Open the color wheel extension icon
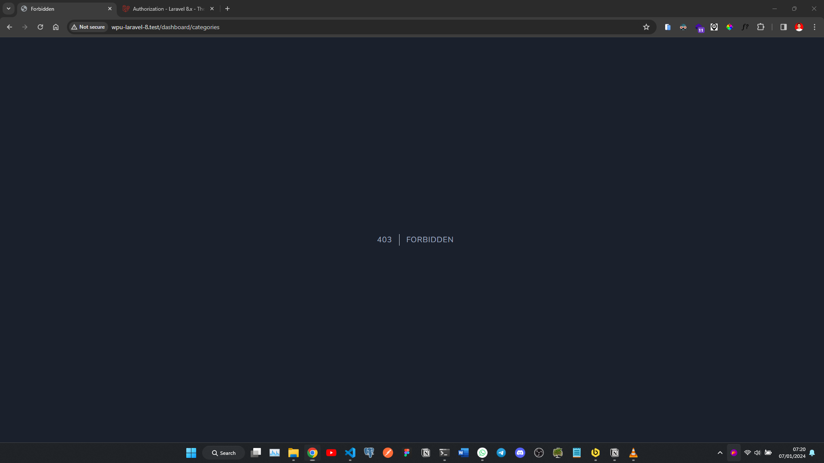 pos(730,27)
